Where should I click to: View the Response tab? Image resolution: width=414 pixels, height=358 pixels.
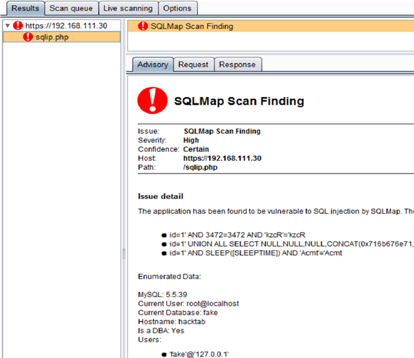[x=237, y=65]
